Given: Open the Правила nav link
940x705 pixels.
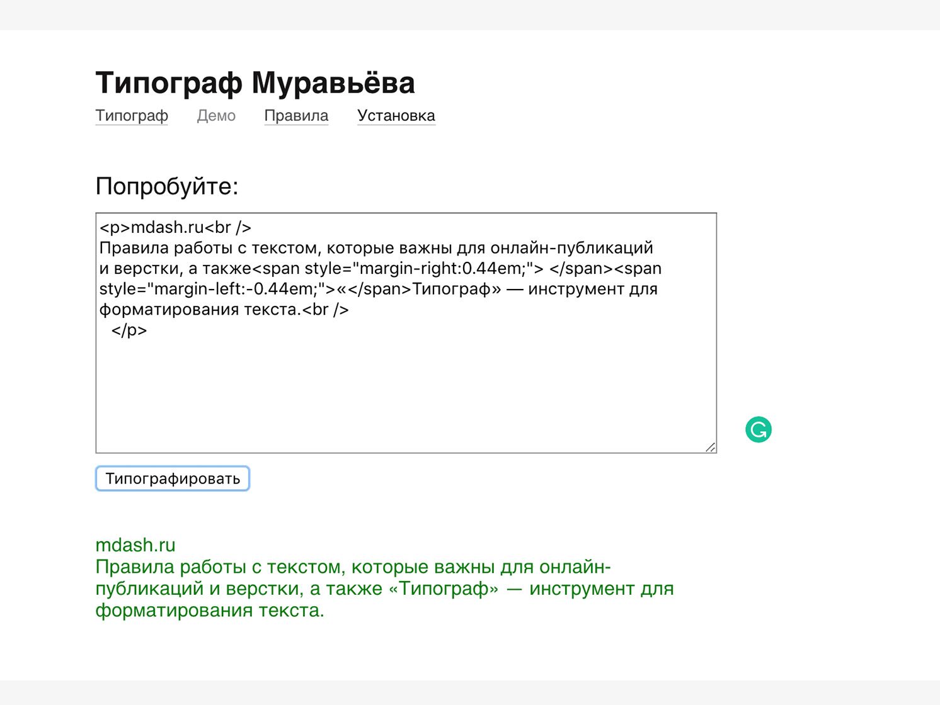Looking at the screenshot, I should (x=296, y=116).
